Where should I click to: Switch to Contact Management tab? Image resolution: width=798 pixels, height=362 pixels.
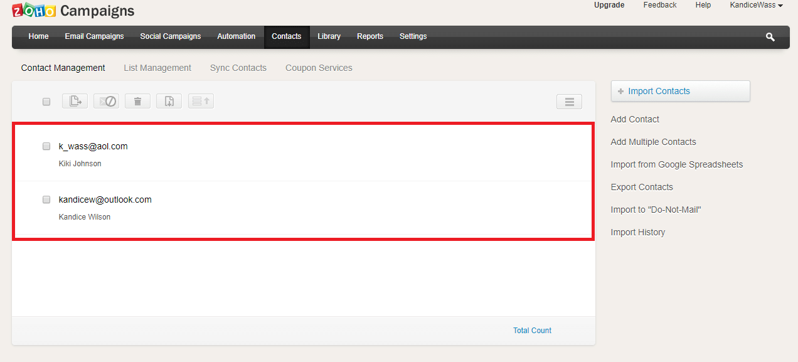click(x=63, y=68)
